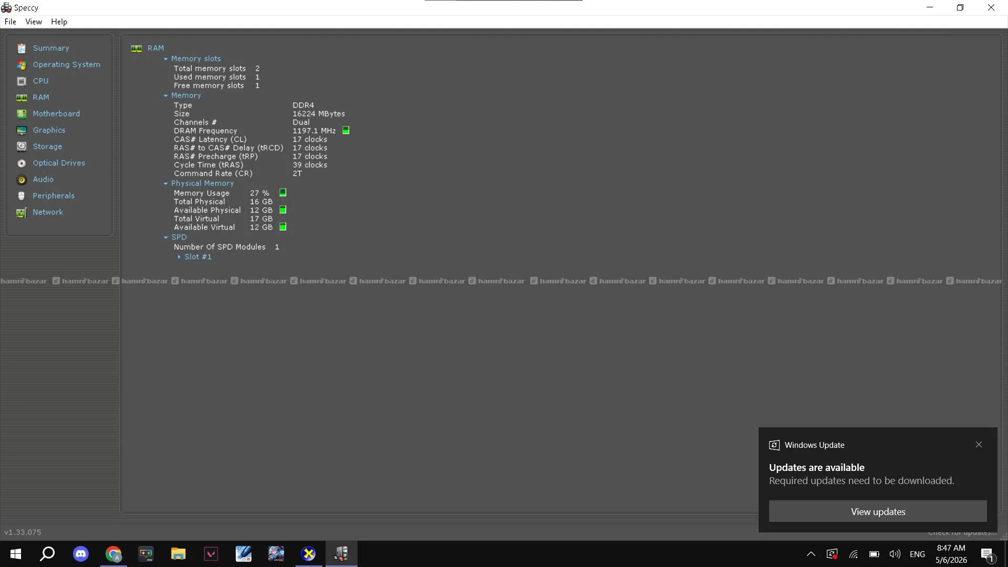
Task: Select the 'Number Of SPD Modules' row
Action: tap(227, 247)
